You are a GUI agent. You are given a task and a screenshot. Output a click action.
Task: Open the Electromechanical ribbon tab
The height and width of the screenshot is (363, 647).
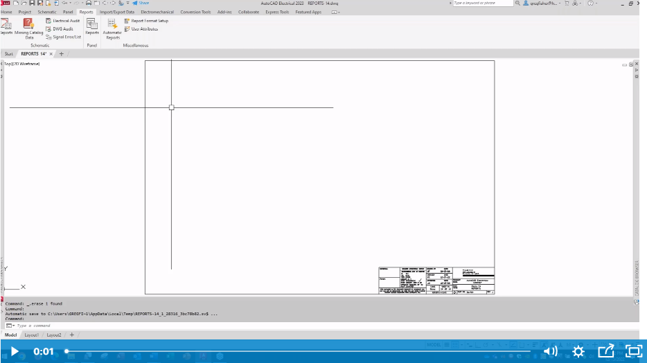[x=157, y=12]
